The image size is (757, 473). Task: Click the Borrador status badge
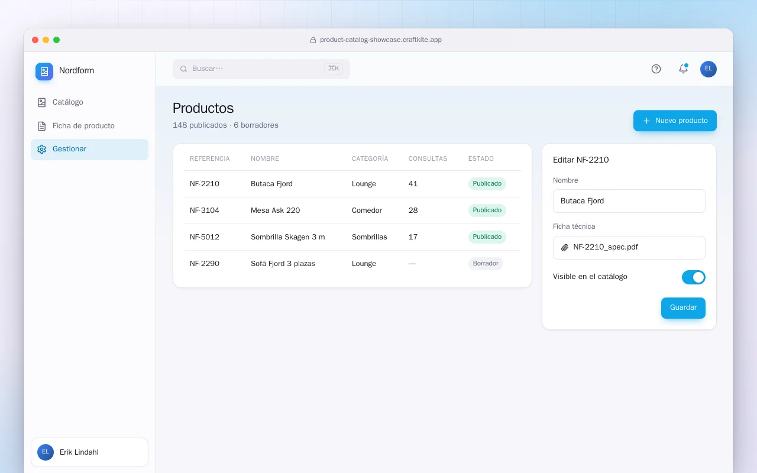pyautogui.click(x=486, y=264)
